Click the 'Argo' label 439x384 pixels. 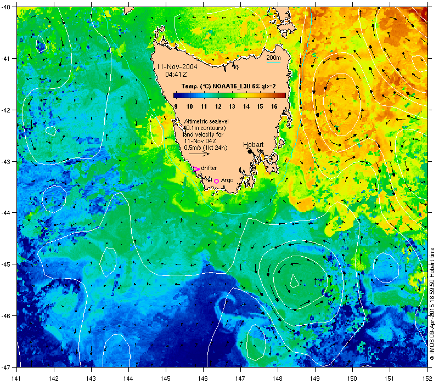[x=227, y=180]
